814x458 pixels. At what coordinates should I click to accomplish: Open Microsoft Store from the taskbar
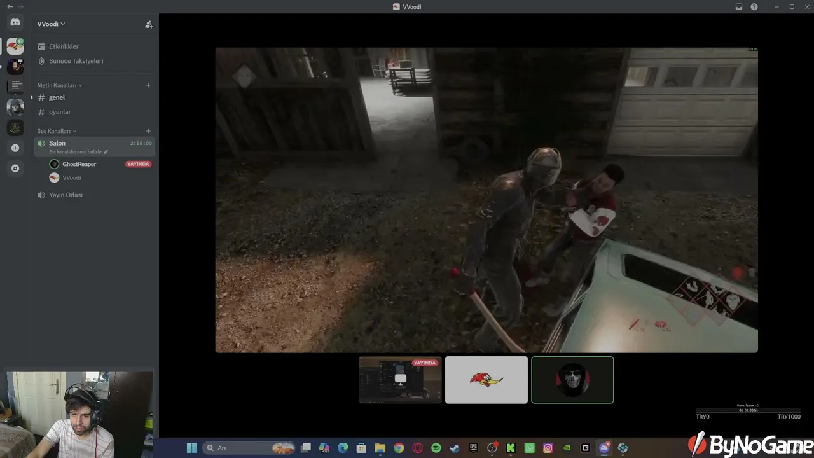click(x=361, y=448)
